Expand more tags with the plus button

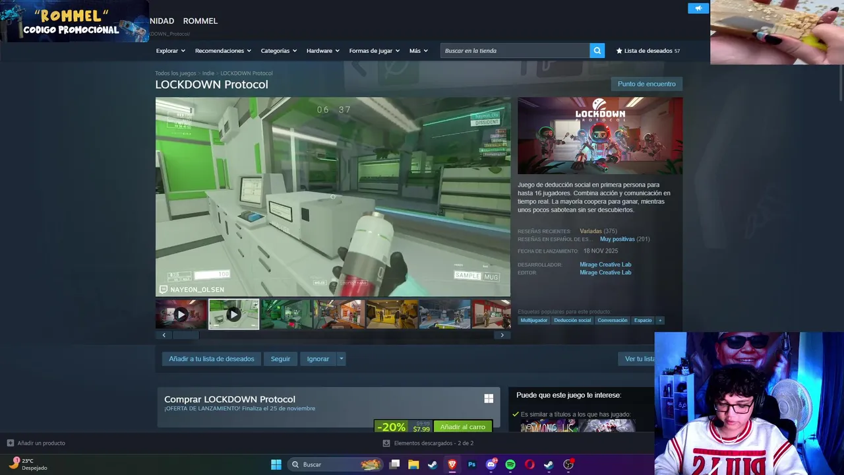(x=660, y=321)
